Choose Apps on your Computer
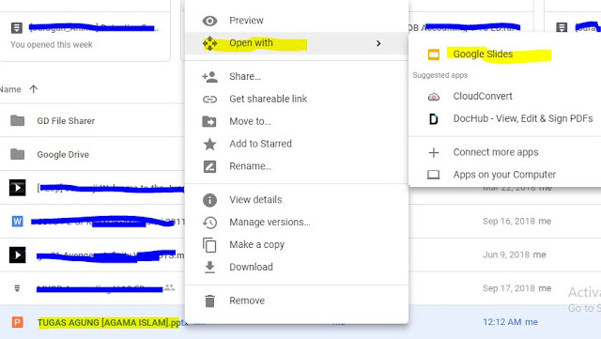 pyautogui.click(x=505, y=175)
